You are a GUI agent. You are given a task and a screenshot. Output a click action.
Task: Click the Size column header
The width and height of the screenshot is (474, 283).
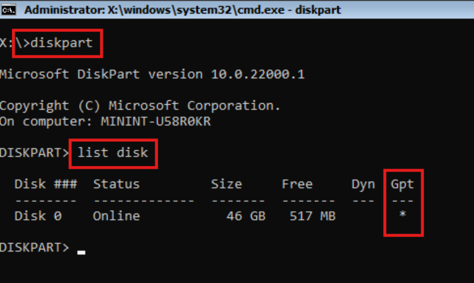tap(226, 184)
